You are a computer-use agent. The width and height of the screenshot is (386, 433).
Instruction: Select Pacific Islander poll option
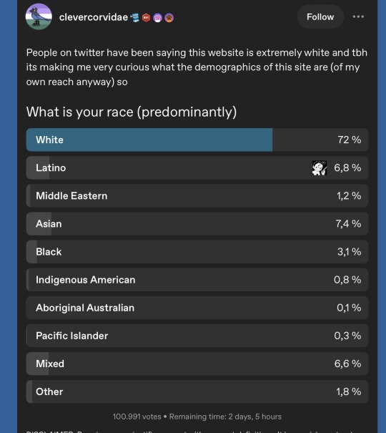[197, 336]
